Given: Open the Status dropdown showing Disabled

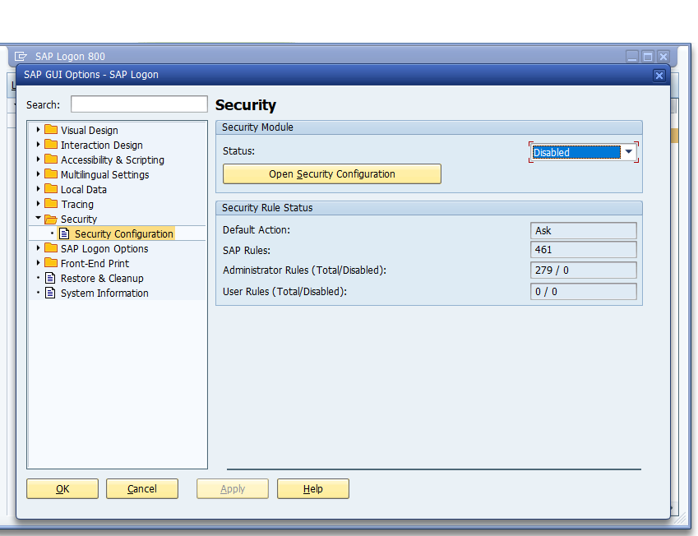Looking at the screenshot, I should (628, 152).
